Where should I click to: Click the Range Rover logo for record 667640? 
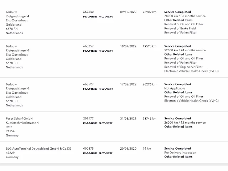pos(98,17)
